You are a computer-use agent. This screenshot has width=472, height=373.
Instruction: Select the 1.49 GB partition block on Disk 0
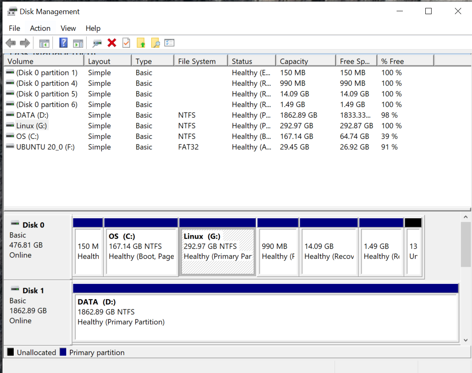[x=381, y=247]
